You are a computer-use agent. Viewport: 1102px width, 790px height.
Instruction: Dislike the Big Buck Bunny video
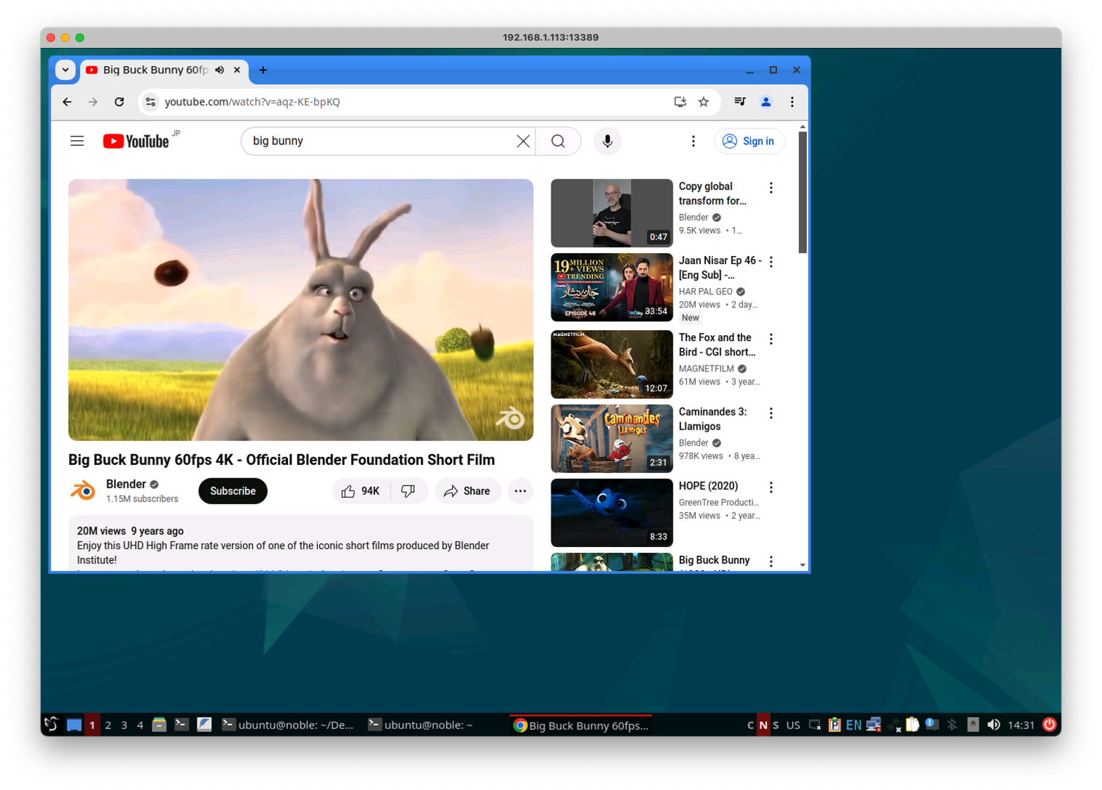click(x=408, y=491)
